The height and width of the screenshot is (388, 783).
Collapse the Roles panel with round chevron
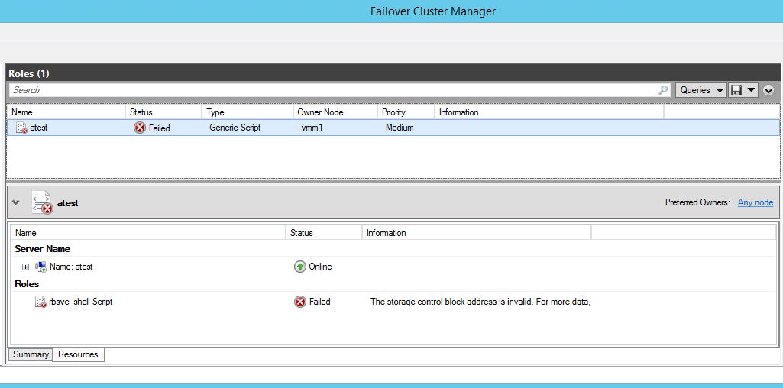coord(768,90)
